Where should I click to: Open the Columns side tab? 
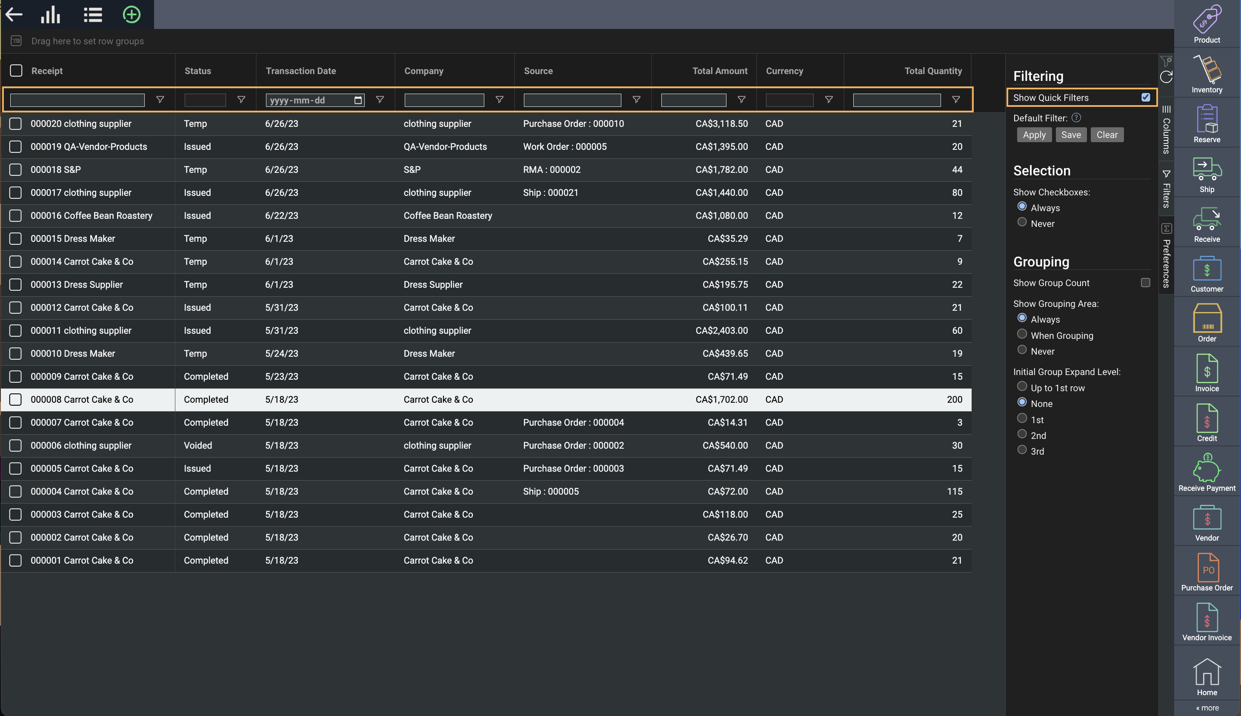coord(1166,130)
